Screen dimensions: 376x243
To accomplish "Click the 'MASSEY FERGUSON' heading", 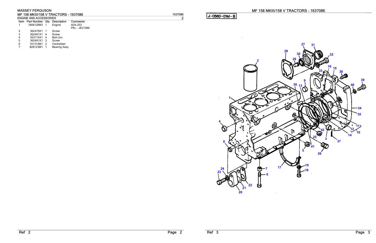I will pos(34,10).
